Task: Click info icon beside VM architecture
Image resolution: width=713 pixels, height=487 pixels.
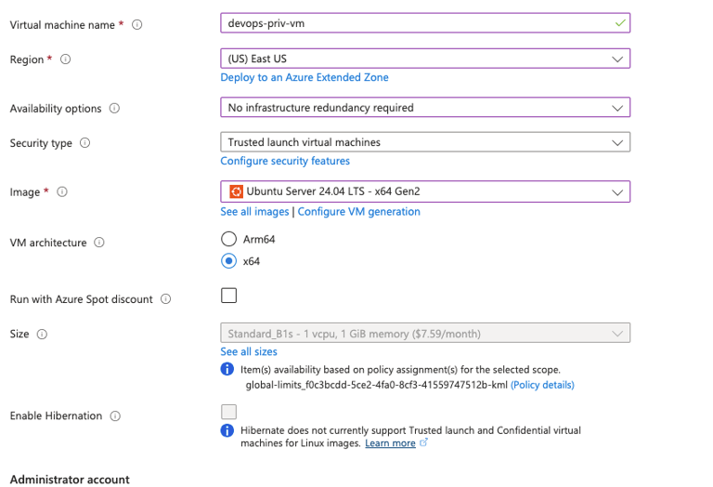Action: point(99,243)
